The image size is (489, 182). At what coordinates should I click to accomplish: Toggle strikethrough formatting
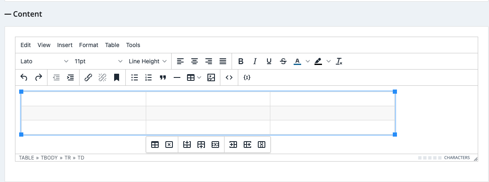click(x=283, y=61)
